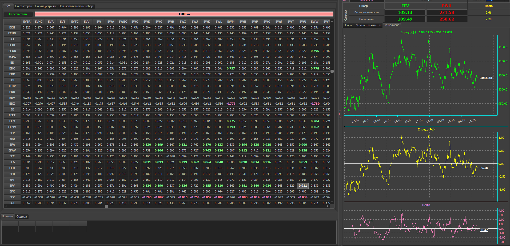510x246 pixels.
Task: Select the EFZ row header
Action: (x=12, y=197)
